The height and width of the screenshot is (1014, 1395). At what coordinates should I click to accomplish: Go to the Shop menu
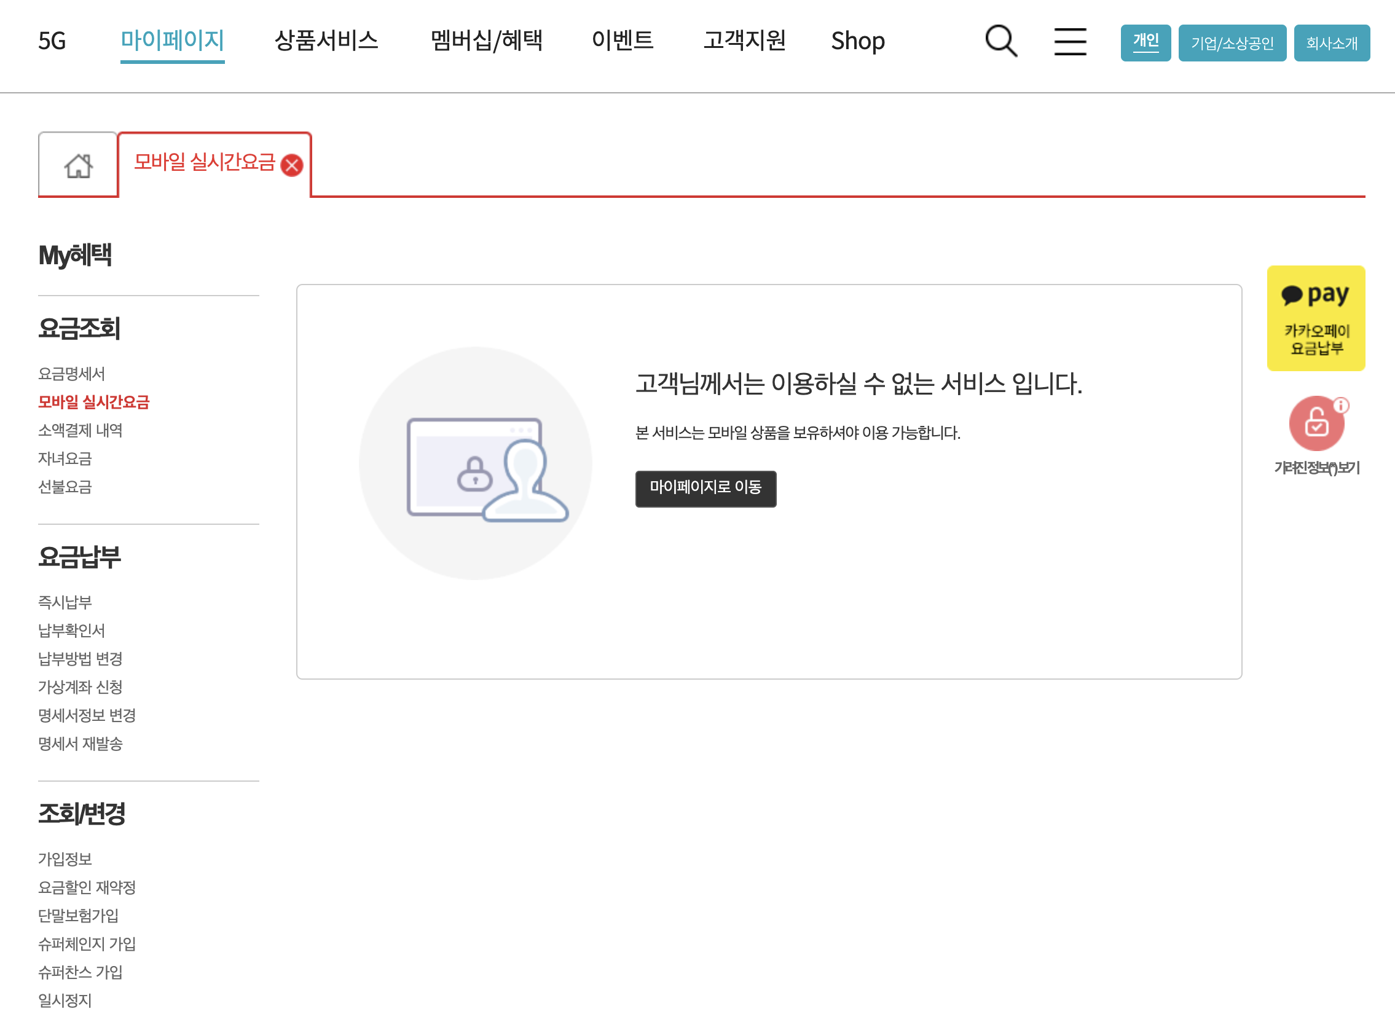pos(857,41)
